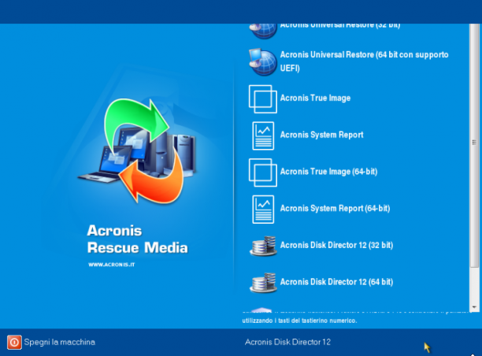Image resolution: width=482 pixels, height=356 pixels.
Task: Click the System Report (64-bit) document icon
Action: 263,210
